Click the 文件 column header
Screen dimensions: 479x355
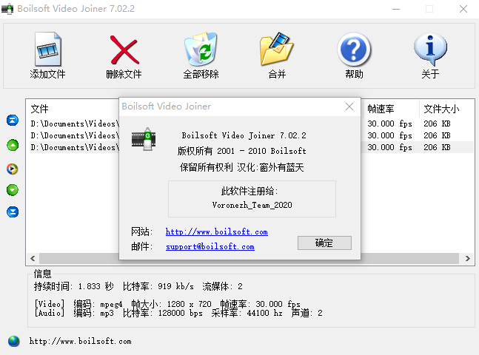pyautogui.click(x=39, y=109)
